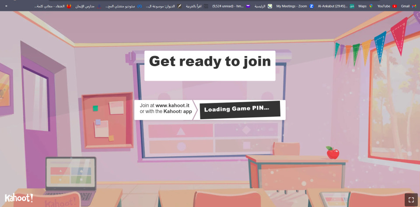Open the اقرأ بالعربية bookmark

(197, 6)
